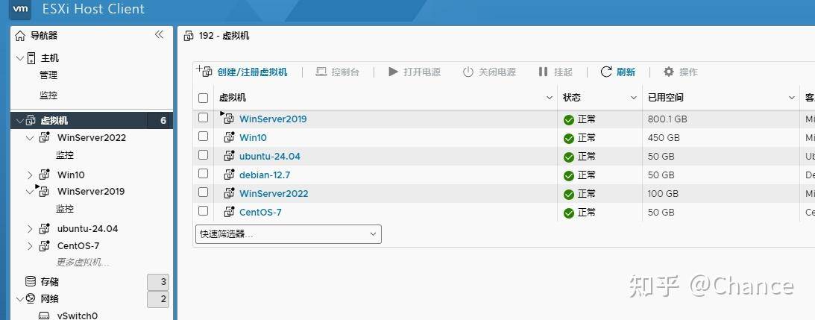Click the refresh circular arrow icon

pos(606,72)
